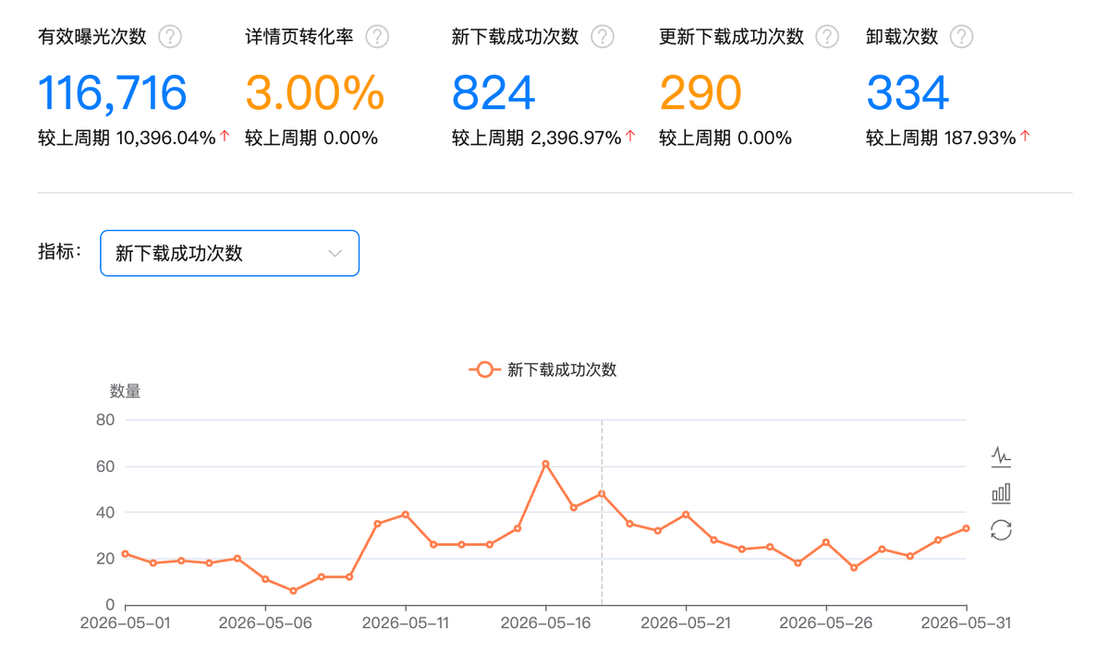
Task: Click the 指标： label
Action: point(60,251)
